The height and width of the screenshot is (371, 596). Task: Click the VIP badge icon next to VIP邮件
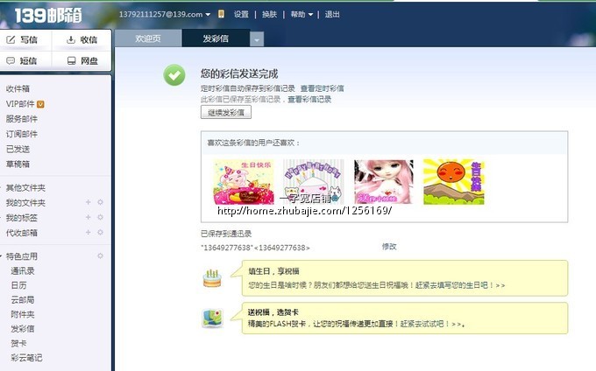(40, 104)
